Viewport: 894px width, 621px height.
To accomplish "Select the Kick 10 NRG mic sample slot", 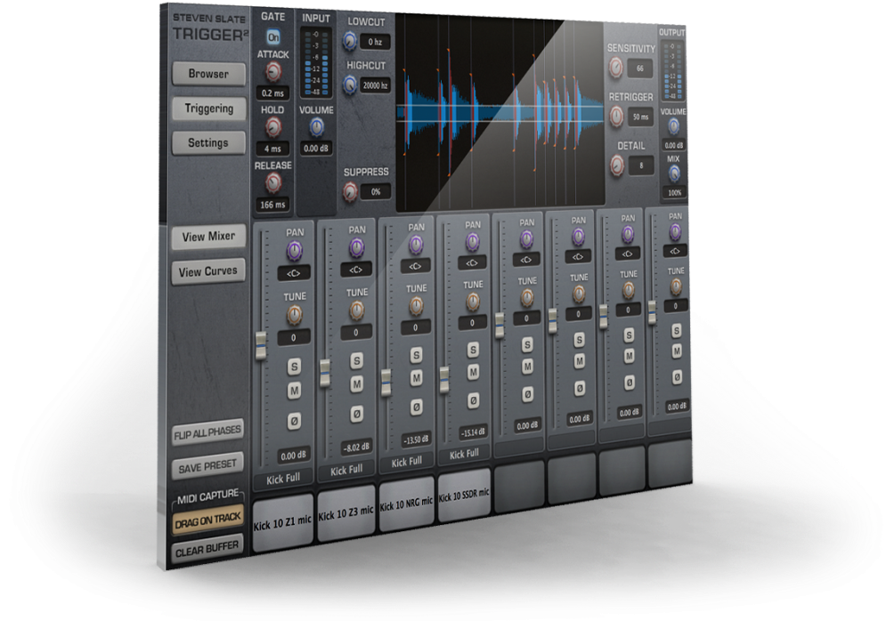I will (x=406, y=504).
